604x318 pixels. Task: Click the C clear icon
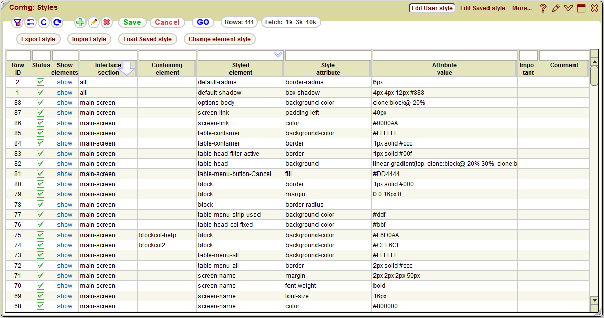pyautogui.click(x=44, y=22)
